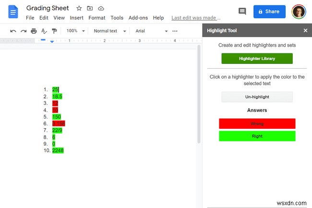The height and width of the screenshot is (208, 312).
Task: Check the cloud document status icon
Action: (x=101, y=8)
